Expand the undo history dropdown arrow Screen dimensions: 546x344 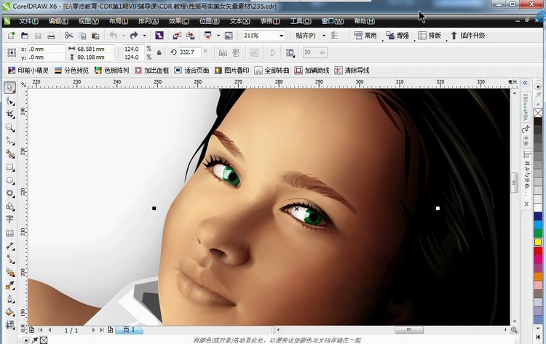[x=123, y=36]
